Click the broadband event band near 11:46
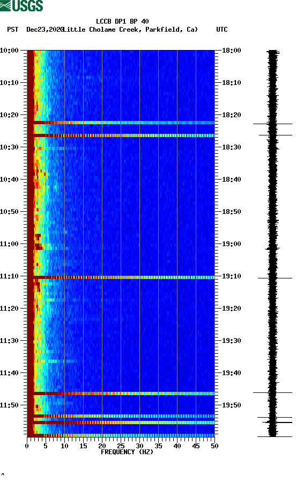Image resolution: width=296 pixels, height=480 pixels. (x=121, y=393)
